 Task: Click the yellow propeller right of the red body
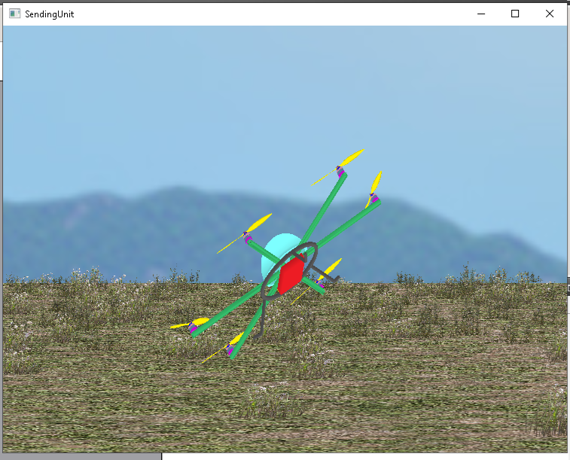click(x=331, y=267)
